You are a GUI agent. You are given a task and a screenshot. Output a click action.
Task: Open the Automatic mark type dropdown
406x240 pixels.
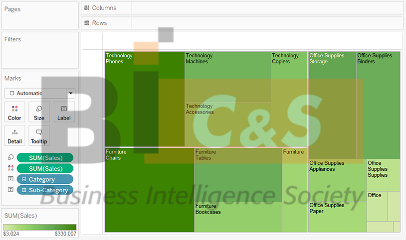tap(71, 93)
